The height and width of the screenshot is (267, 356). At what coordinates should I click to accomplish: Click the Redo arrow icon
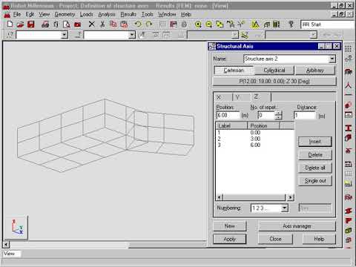pyautogui.click(x=149, y=24)
